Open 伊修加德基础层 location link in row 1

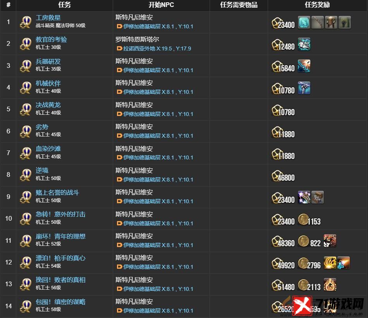coord(158,26)
